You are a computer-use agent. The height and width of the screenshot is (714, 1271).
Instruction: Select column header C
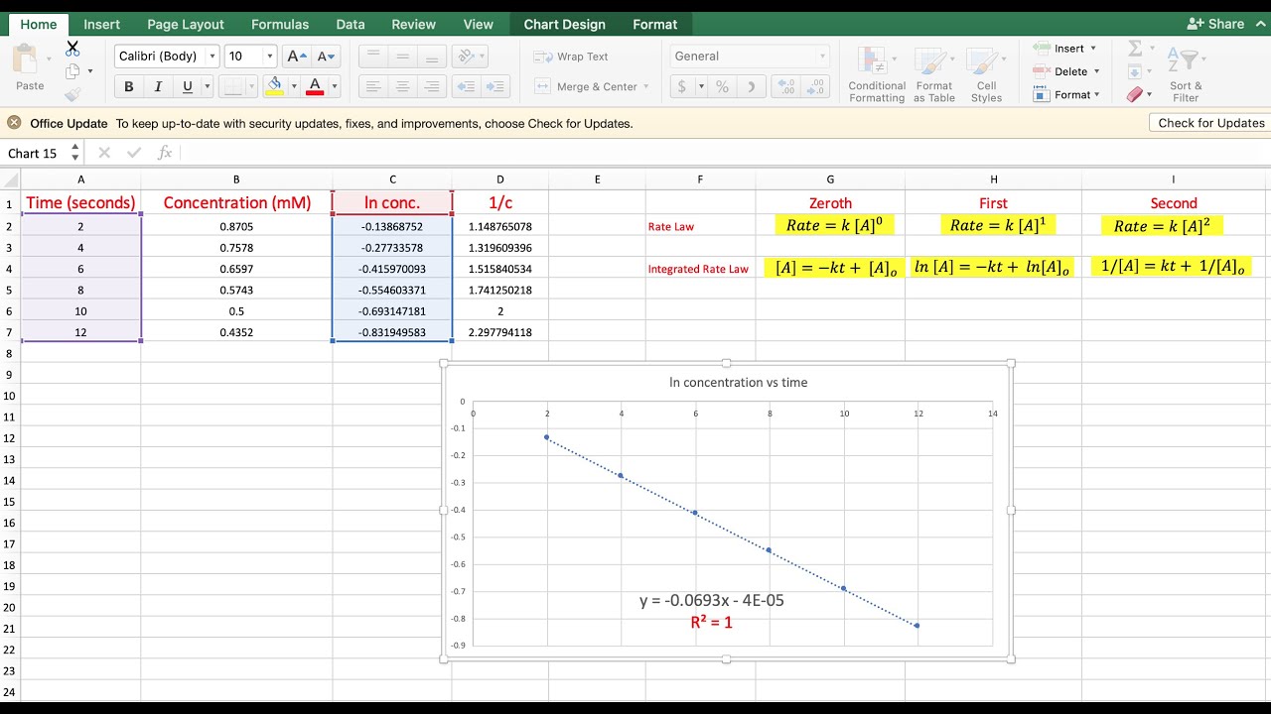pyautogui.click(x=392, y=179)
